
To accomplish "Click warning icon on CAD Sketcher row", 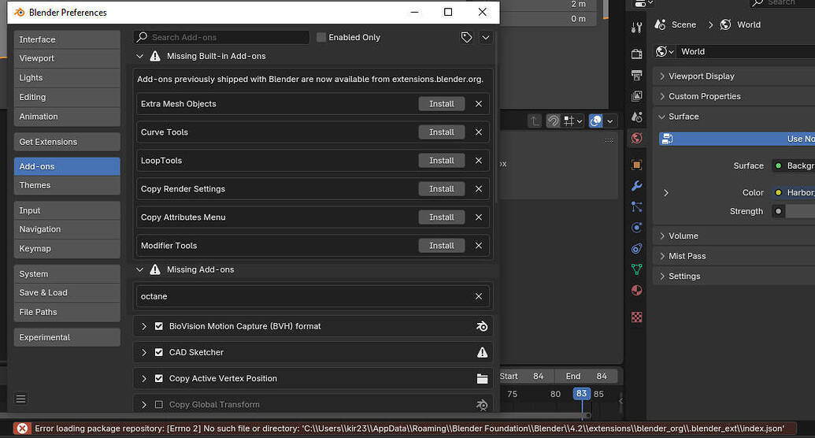I will pyautogui.click(x=483, y=352).
